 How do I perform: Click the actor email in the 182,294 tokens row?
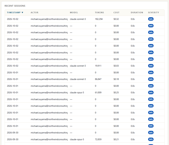pos(49,19)
